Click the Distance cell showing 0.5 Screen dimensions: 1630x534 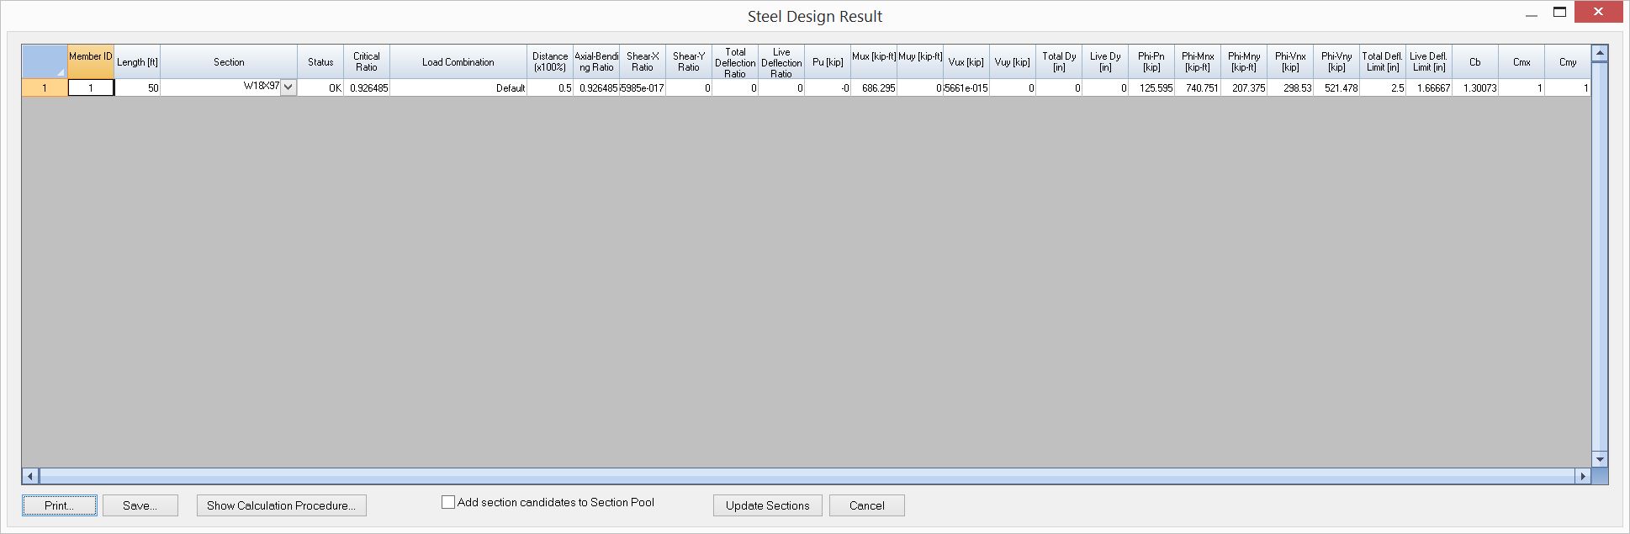(x=550, y=87)
